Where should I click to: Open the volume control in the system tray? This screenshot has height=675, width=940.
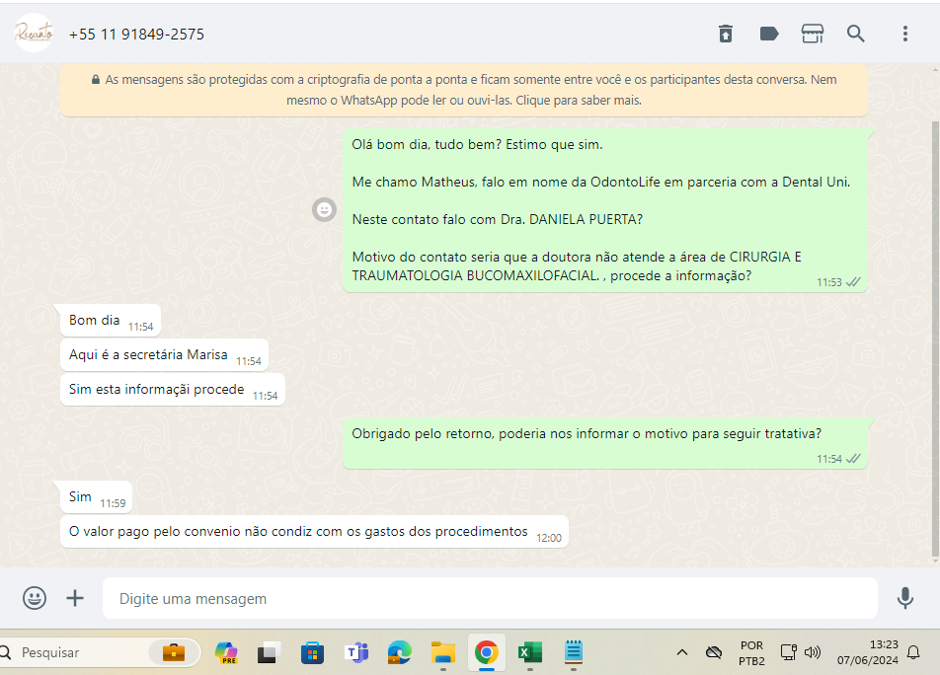coord(813,652)
